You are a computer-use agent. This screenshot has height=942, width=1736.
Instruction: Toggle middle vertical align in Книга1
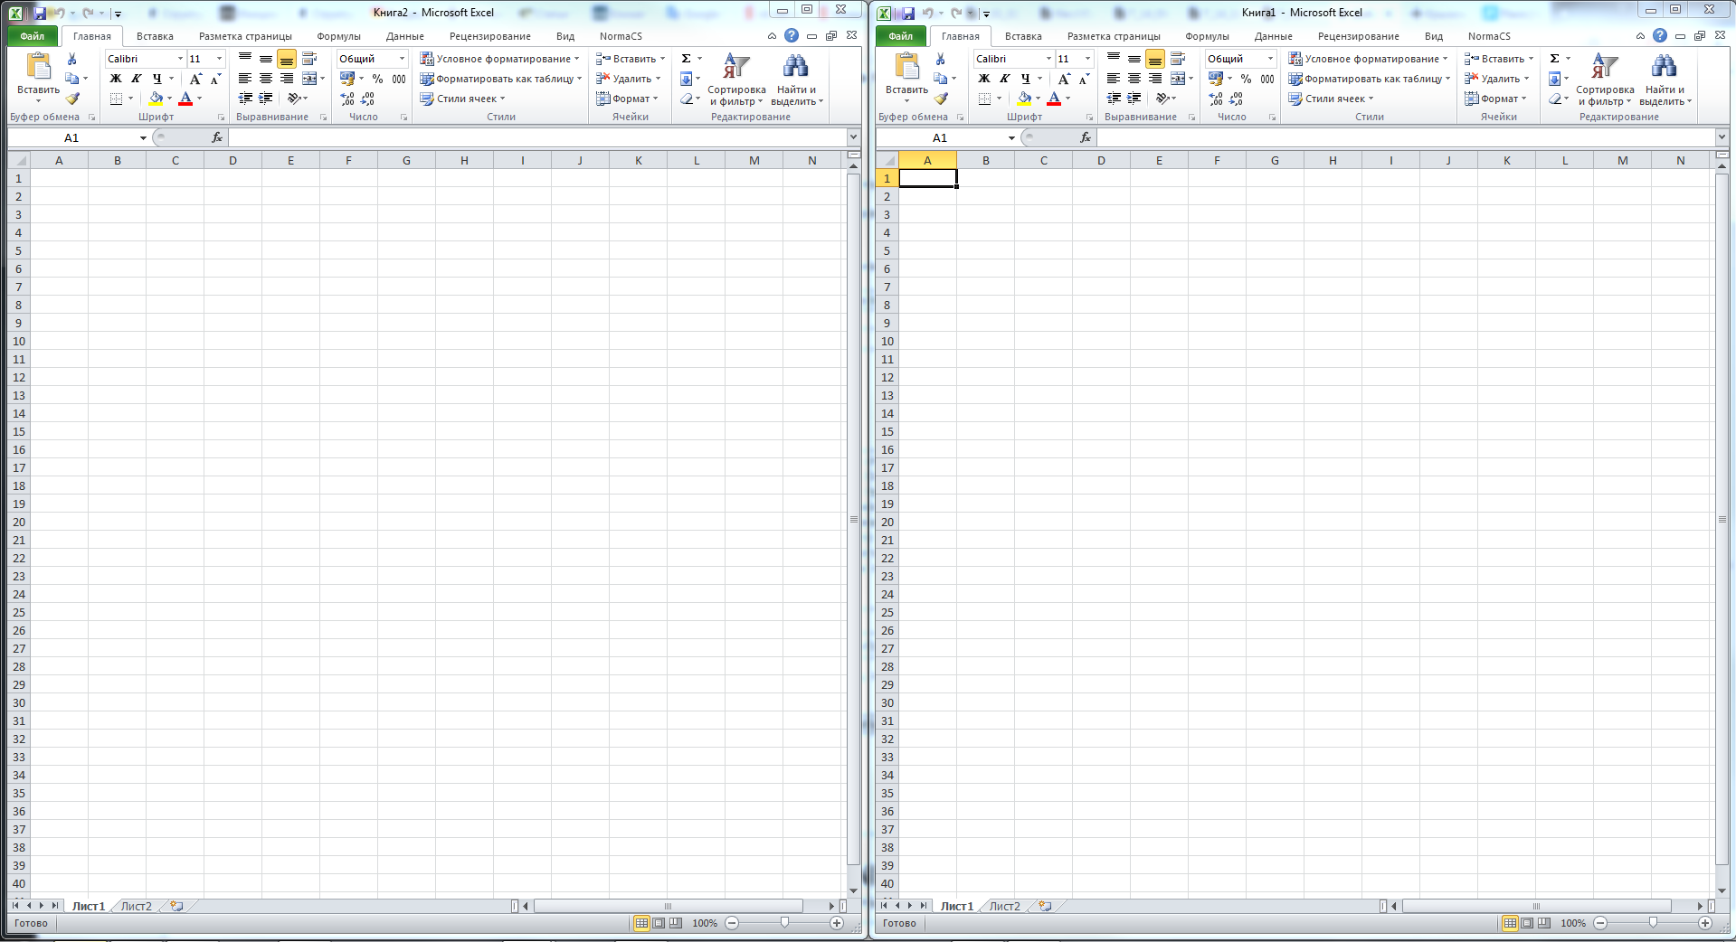pos(1134,59)
